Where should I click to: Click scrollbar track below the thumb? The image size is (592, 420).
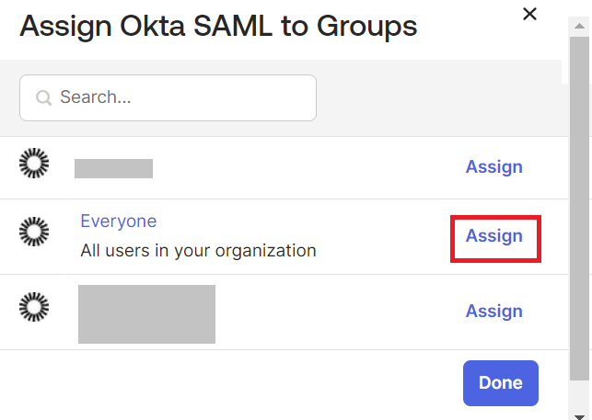point(580,393)
